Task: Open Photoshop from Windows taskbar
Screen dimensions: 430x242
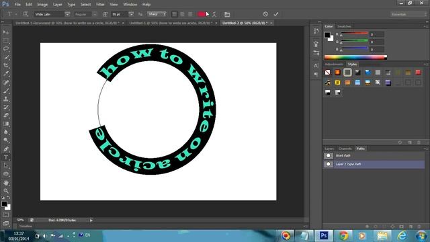Action: (324, 235)
